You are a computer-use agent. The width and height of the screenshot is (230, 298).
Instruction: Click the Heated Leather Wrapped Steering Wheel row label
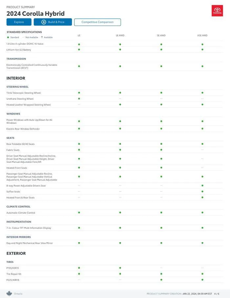point(29,105)
